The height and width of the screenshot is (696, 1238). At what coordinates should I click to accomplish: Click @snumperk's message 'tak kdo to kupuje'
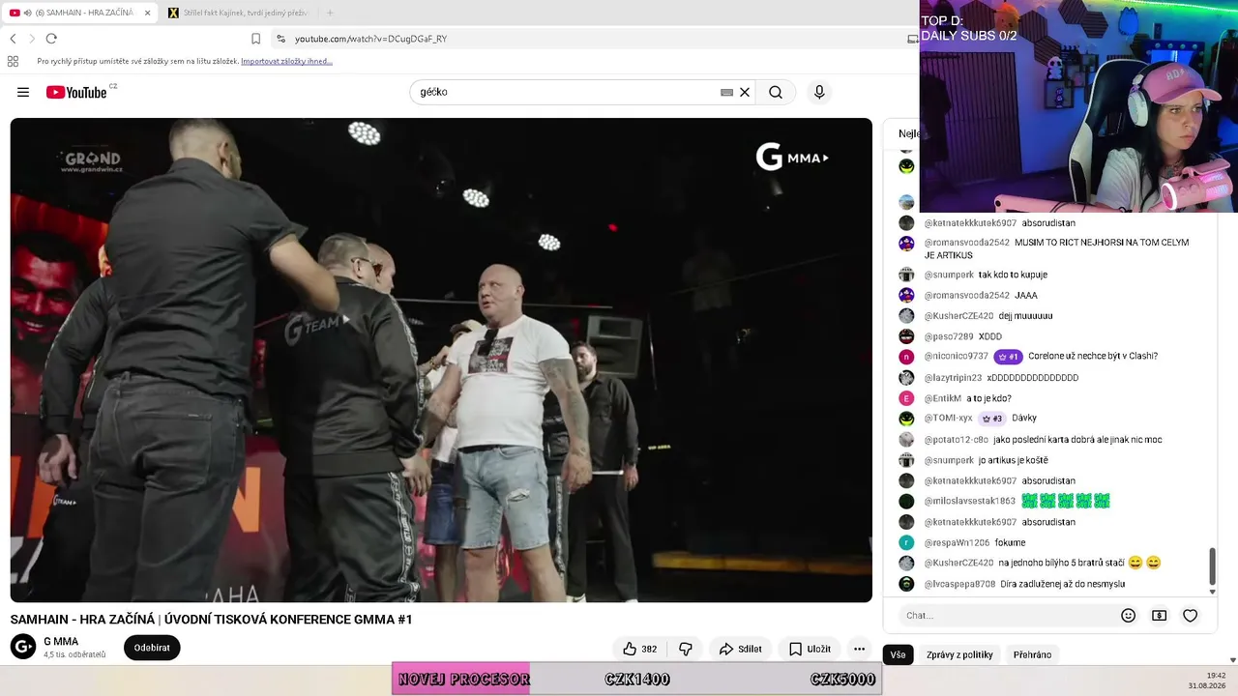[x=1013, y=275]
